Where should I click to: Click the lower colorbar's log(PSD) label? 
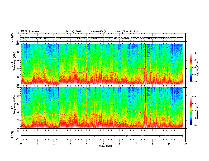coord(198,112)
